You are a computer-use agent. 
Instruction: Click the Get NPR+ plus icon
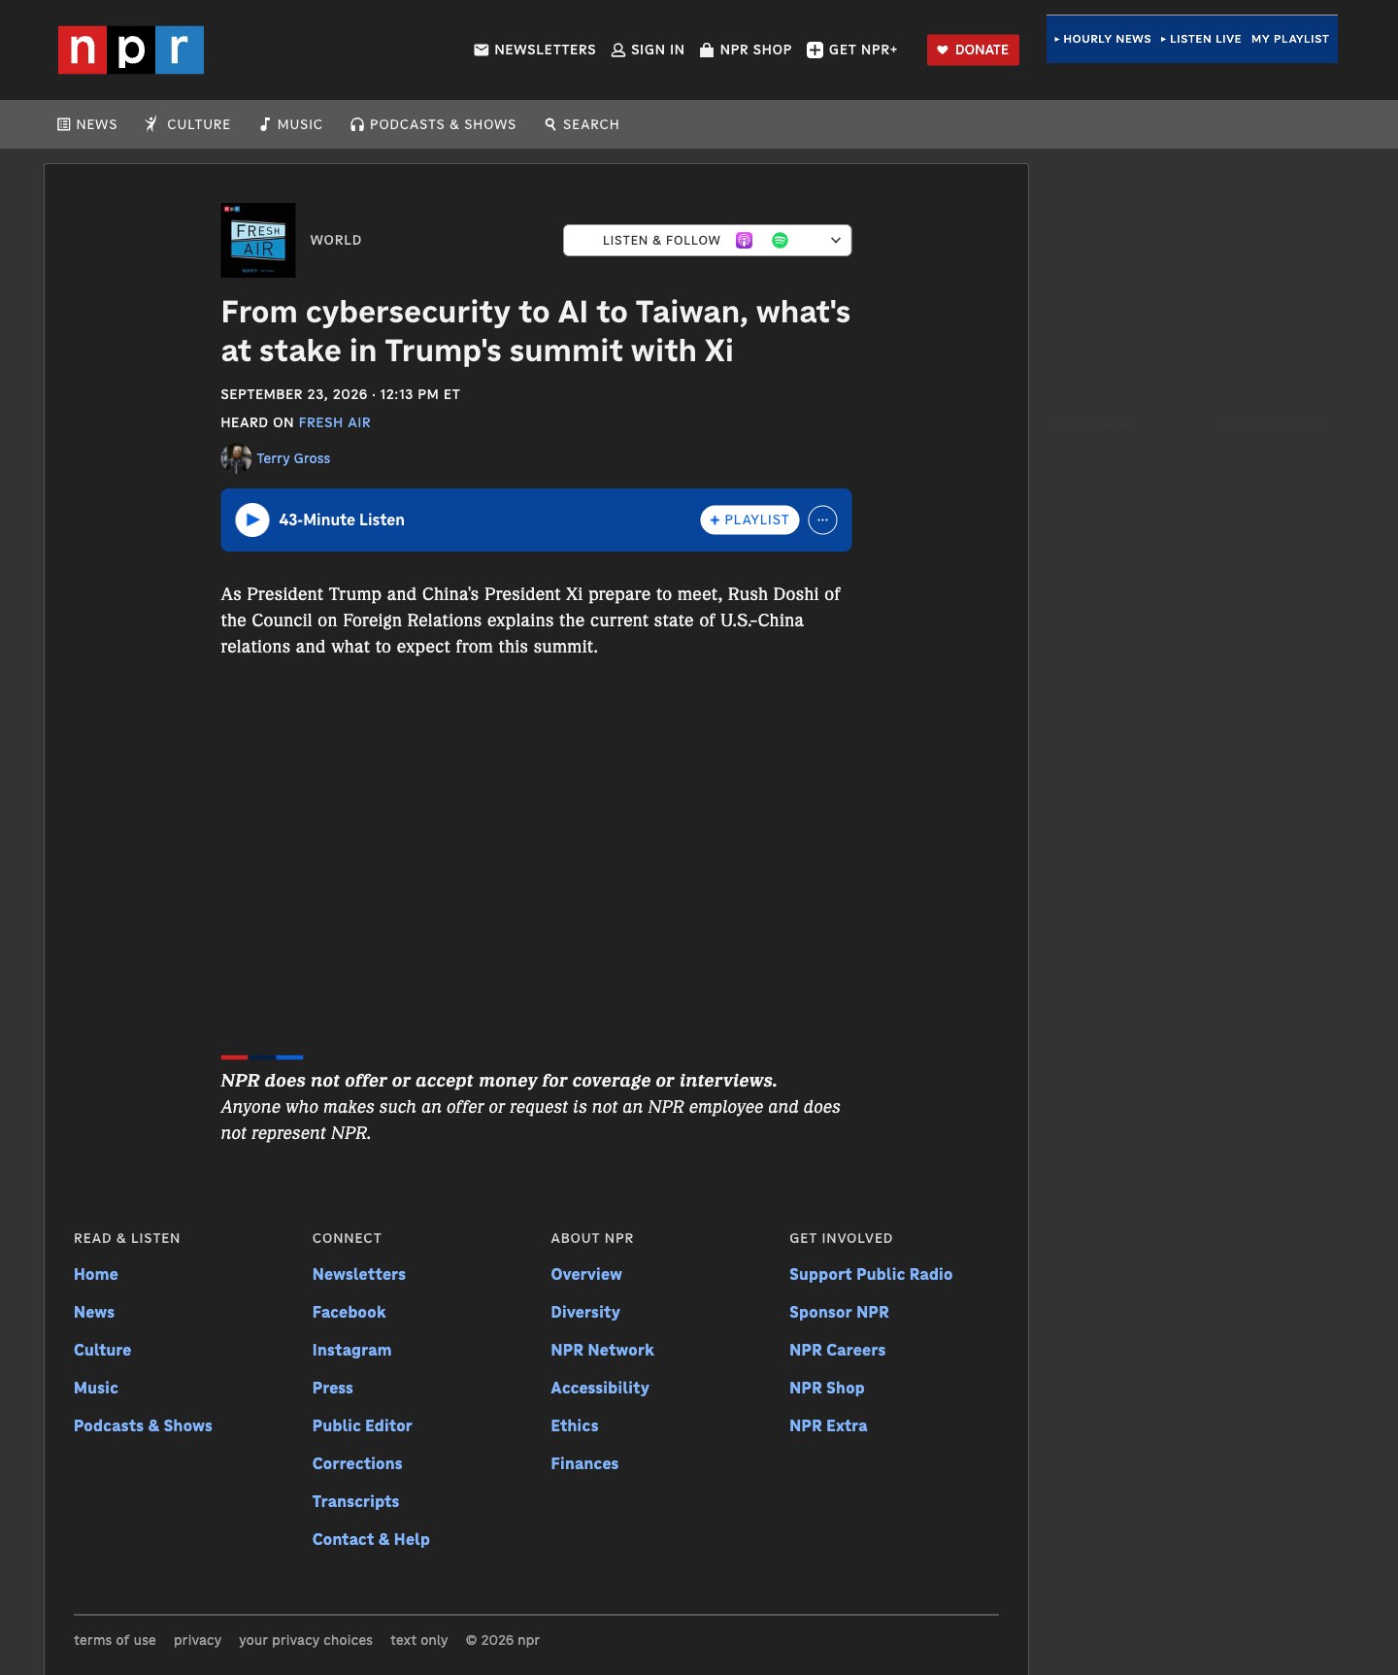(x=815, y=50)
